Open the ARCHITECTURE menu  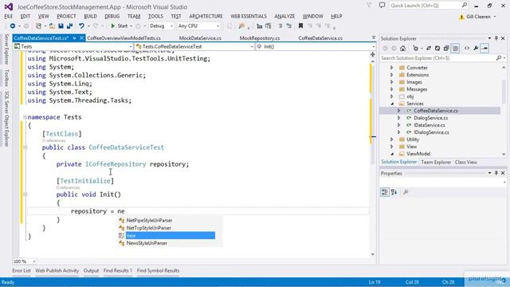pos(206,16)
